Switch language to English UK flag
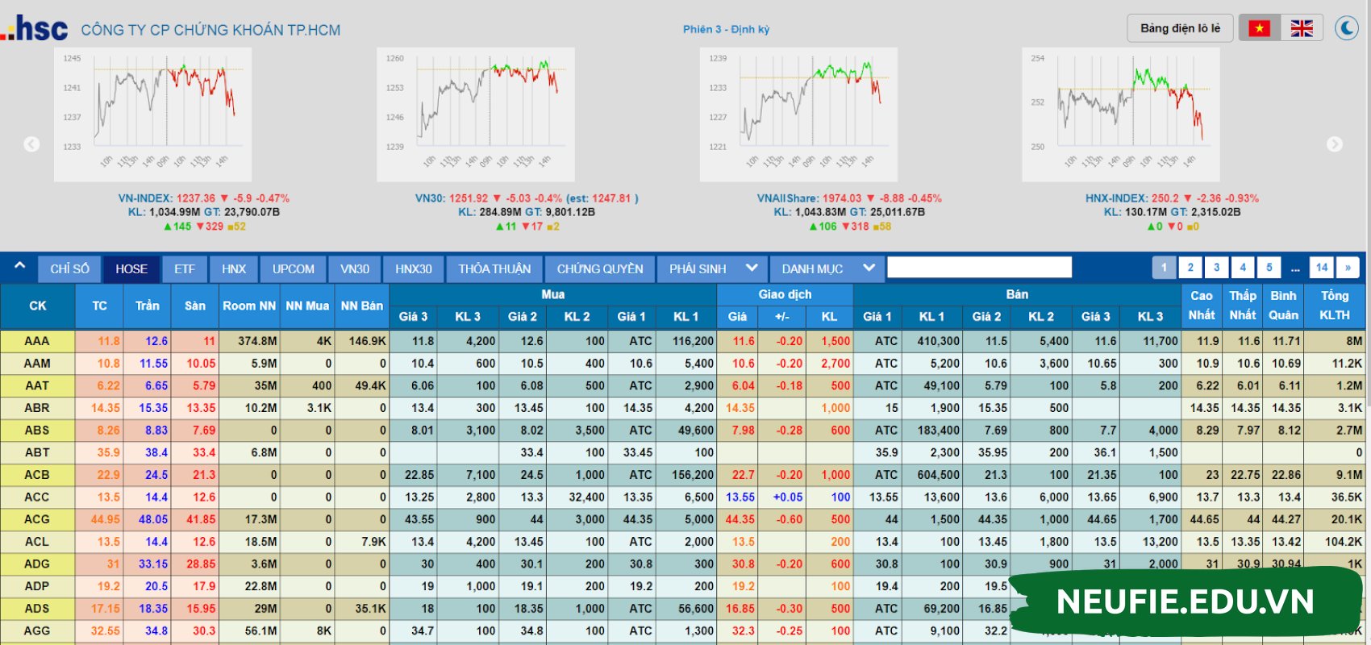1371x645 pixels. [1302, 28]
